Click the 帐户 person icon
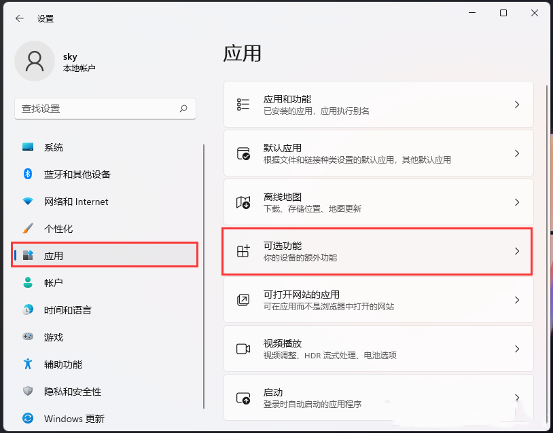 click(29, 283)
